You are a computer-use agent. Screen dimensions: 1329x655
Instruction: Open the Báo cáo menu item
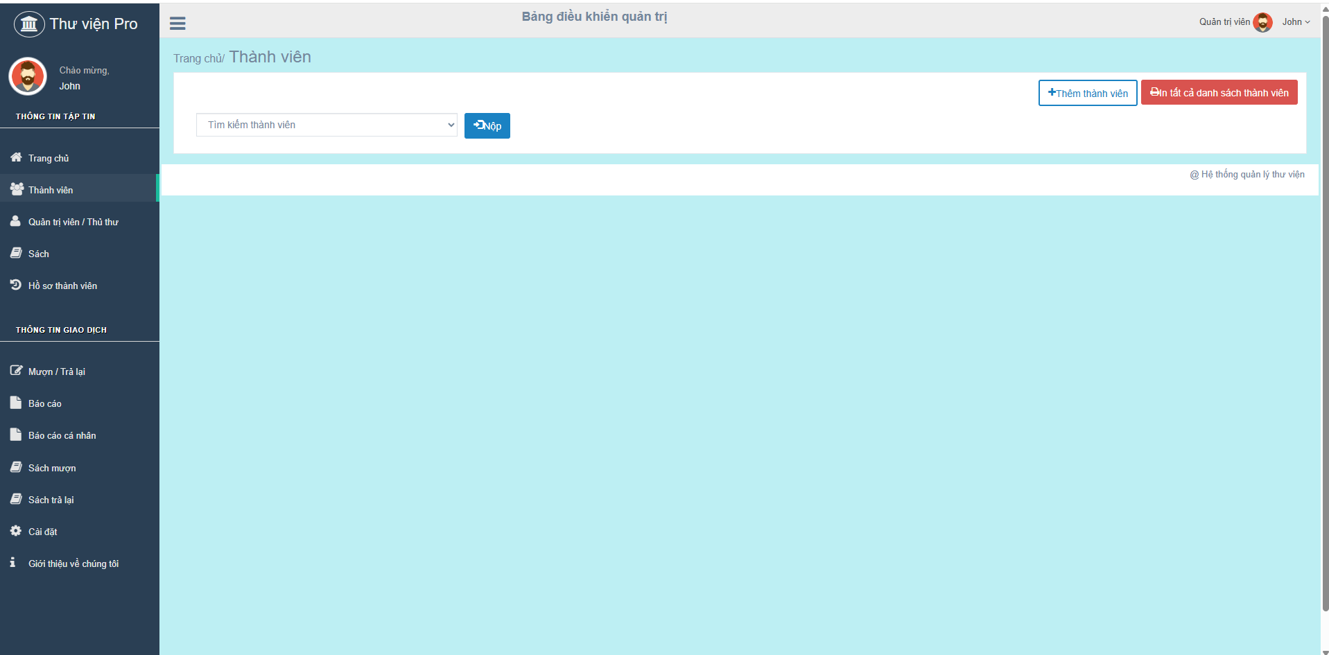click(45, 403)
